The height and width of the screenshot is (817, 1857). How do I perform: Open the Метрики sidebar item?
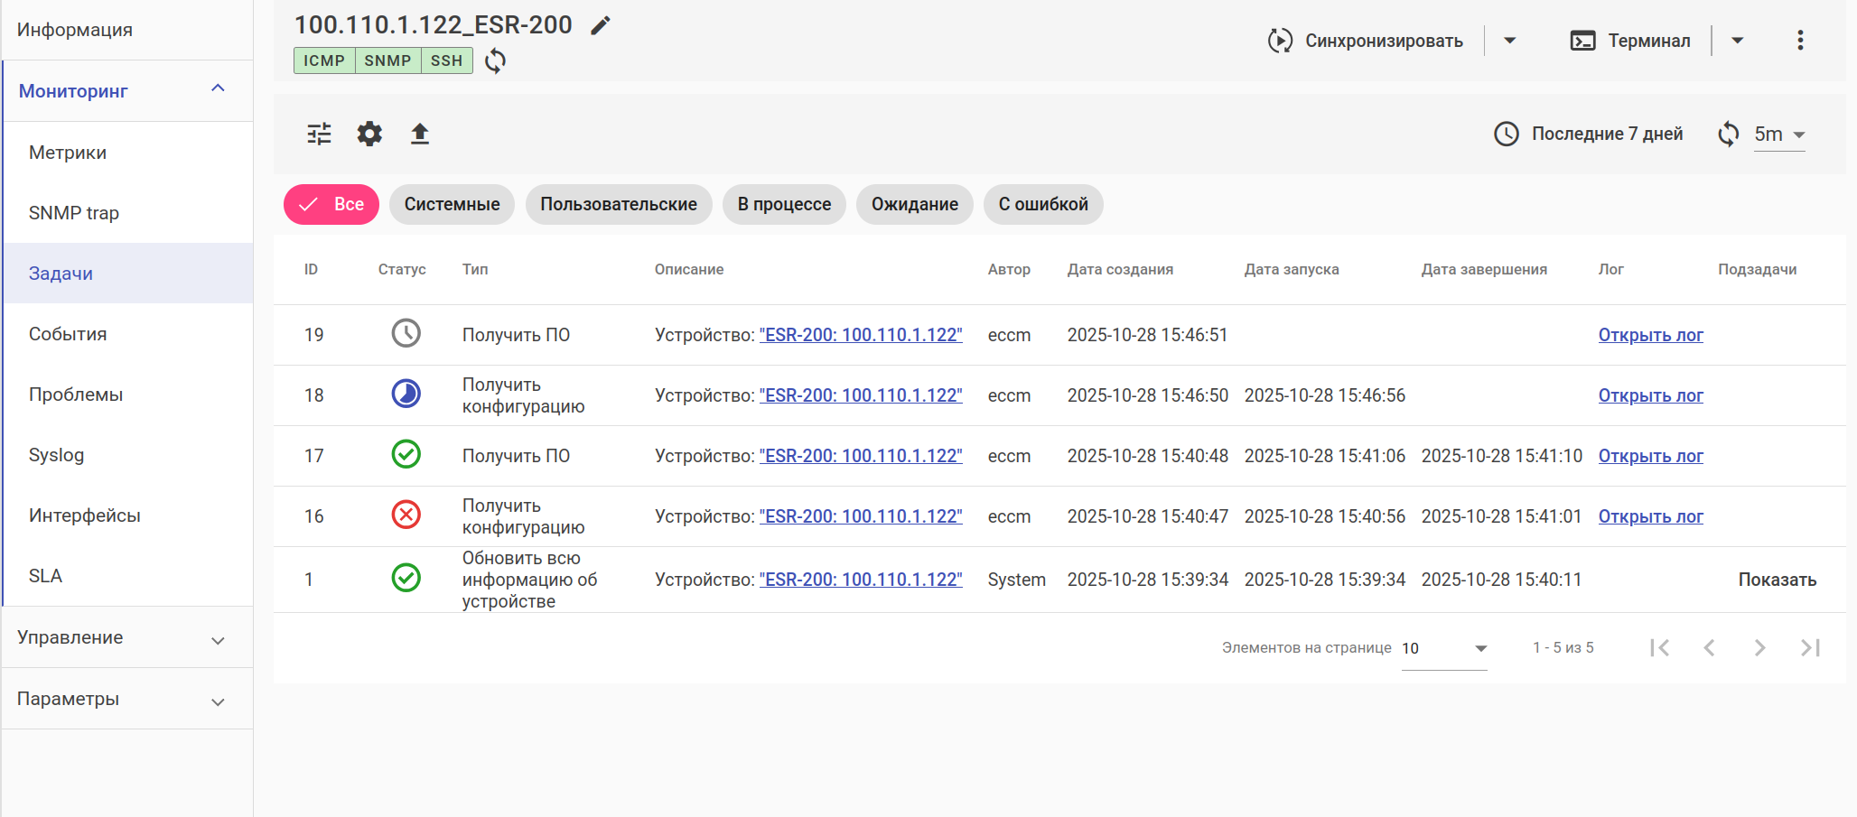pyautogui.click(x=68, y=153)
